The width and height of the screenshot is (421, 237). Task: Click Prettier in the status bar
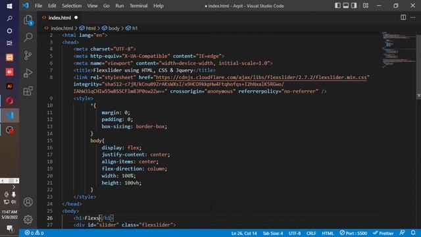pos(383,233)
